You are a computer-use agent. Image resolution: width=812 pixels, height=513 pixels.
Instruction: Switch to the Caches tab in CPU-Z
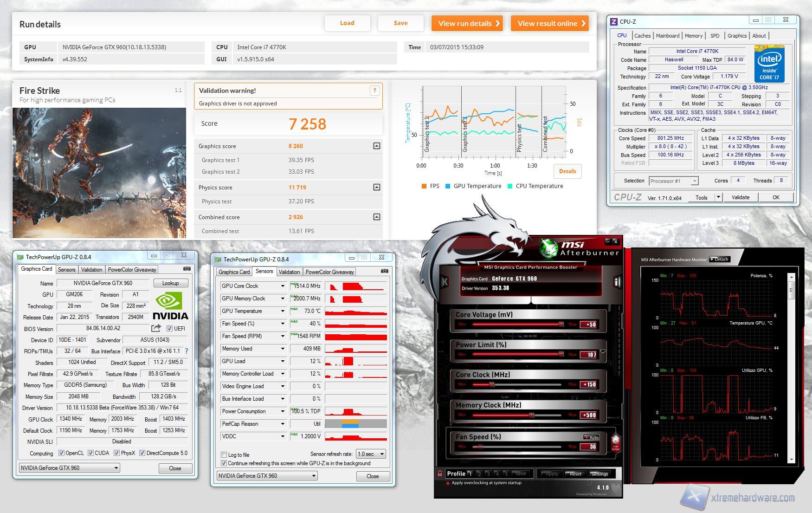tap(643, 35)
